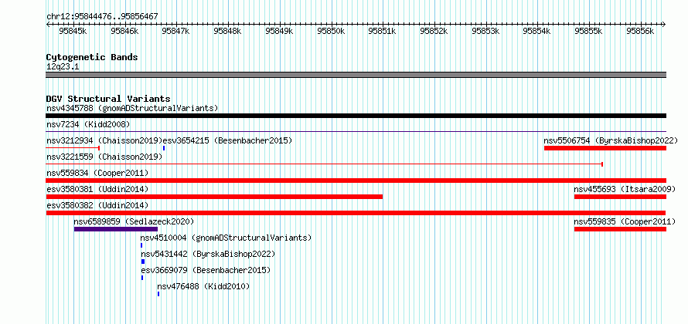Click the 95854k ruler tick label
Screen dimensions: 688x324
coord(537,31)
